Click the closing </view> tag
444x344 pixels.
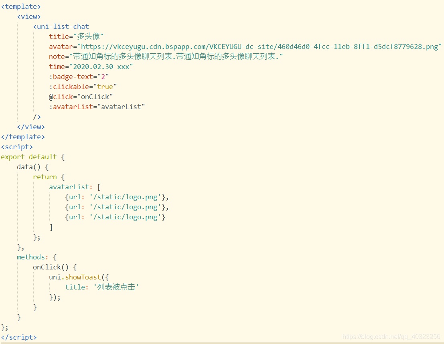[x=31, y=127]
